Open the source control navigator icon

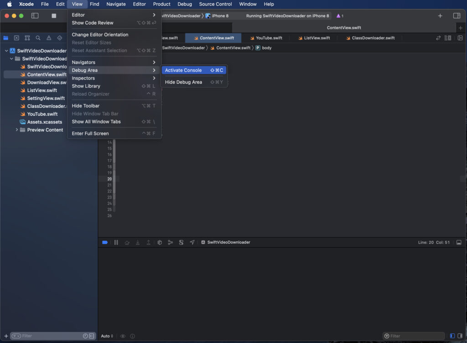pyautogui.click(x=16, y=38)
